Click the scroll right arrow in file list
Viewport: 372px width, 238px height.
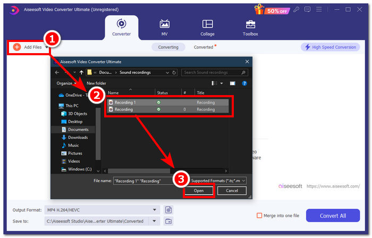226,171
